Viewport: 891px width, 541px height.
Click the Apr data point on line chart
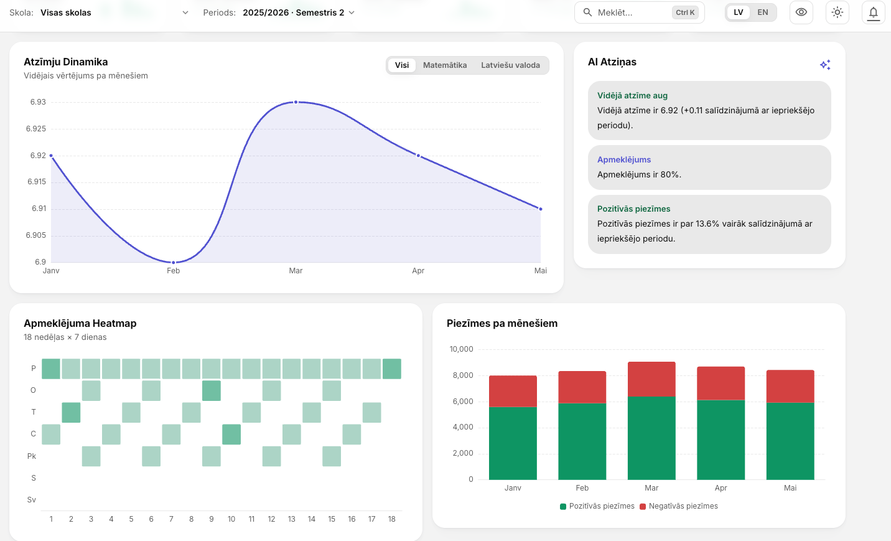418,156
